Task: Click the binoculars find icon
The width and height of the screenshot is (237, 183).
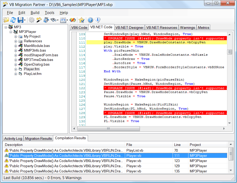Action: pyautogui.click(x=53, y=20)
